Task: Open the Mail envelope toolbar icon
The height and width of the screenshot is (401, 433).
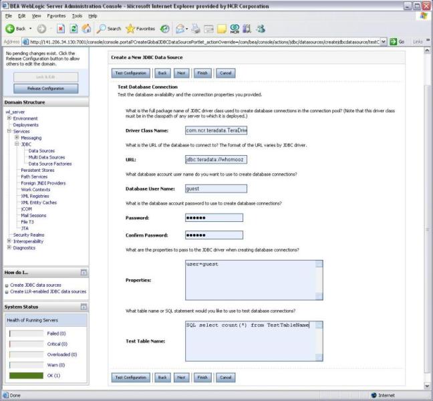Action: [x=180, y=29]
